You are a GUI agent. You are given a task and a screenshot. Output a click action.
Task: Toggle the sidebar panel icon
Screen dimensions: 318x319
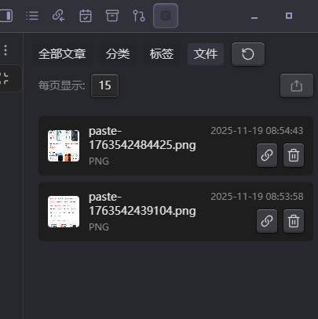(6, 16)
